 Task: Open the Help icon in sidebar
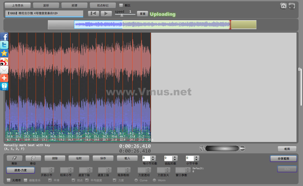click(4, 86)
